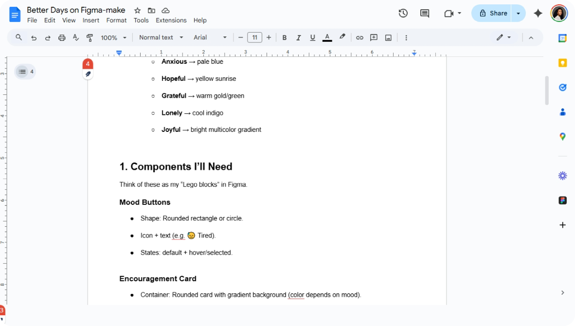575x326 pixels.
Task: Insert an image
Action: [388, 37]
